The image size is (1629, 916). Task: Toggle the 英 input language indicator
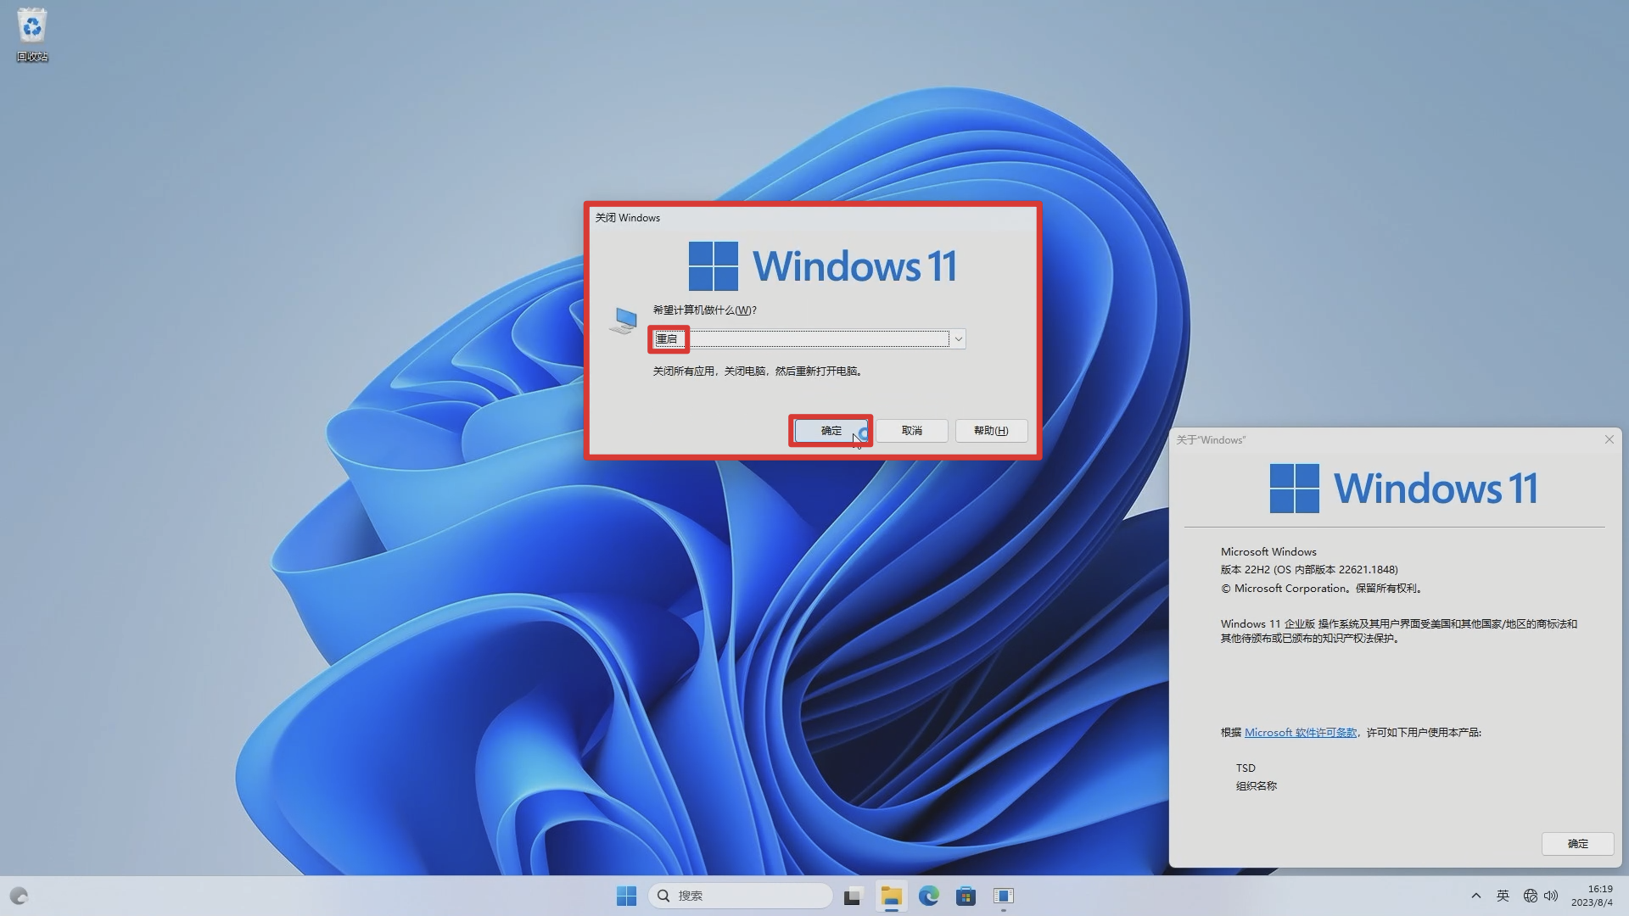(1503, 896)
